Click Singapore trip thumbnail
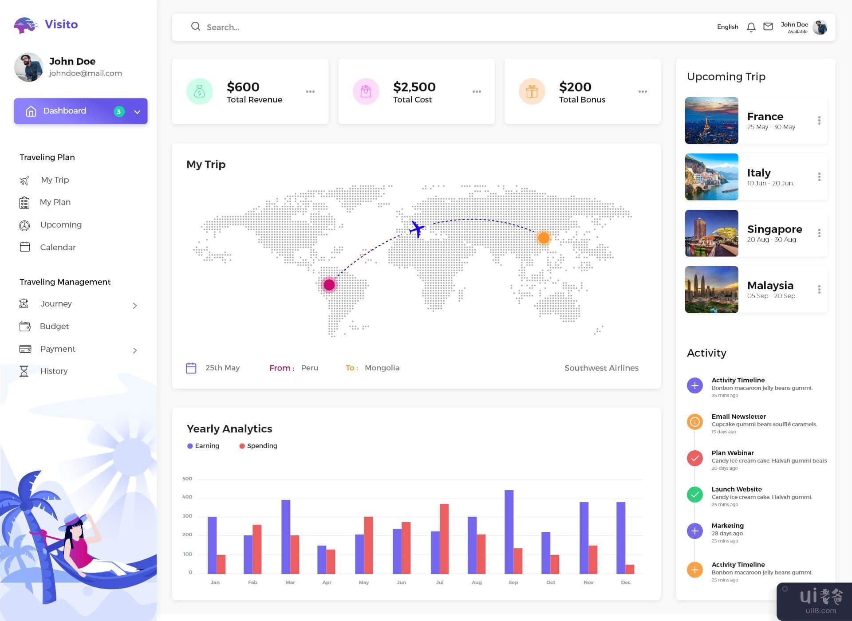The height and width of the screenshot is (621, 852). pyautogui.click(x=711, y=233)
